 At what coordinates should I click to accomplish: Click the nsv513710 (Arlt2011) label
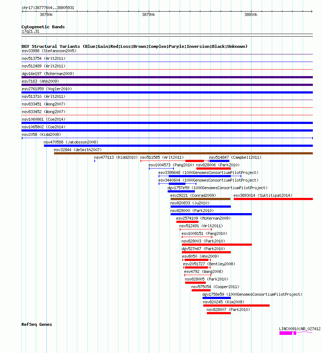44,96
